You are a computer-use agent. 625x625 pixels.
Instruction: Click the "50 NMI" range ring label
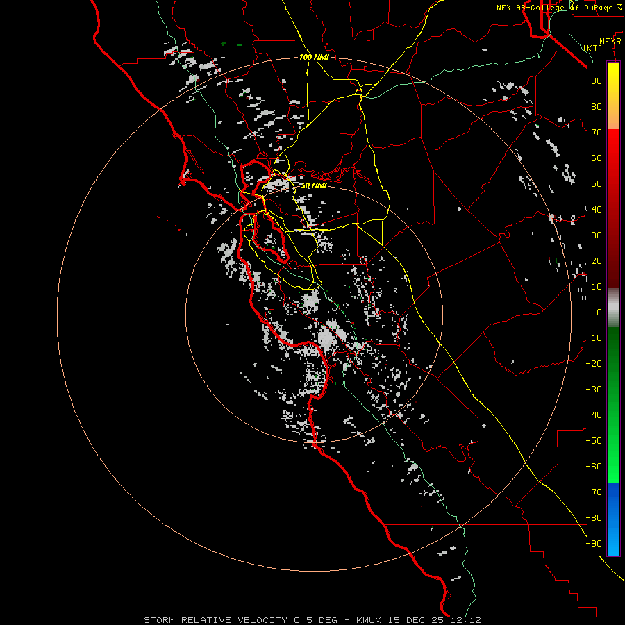coord(314,185)
